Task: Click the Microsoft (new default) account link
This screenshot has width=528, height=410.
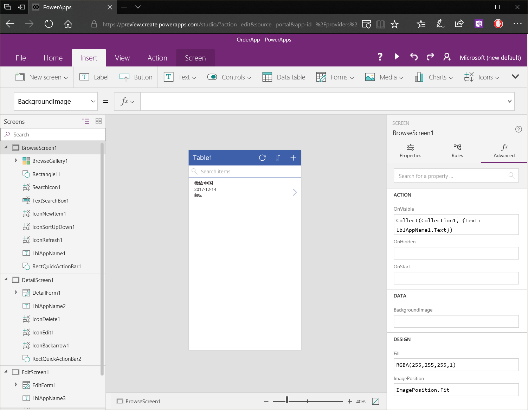Action: 490,57
